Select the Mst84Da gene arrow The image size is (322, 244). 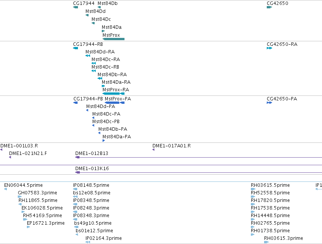tap(103, 31)
